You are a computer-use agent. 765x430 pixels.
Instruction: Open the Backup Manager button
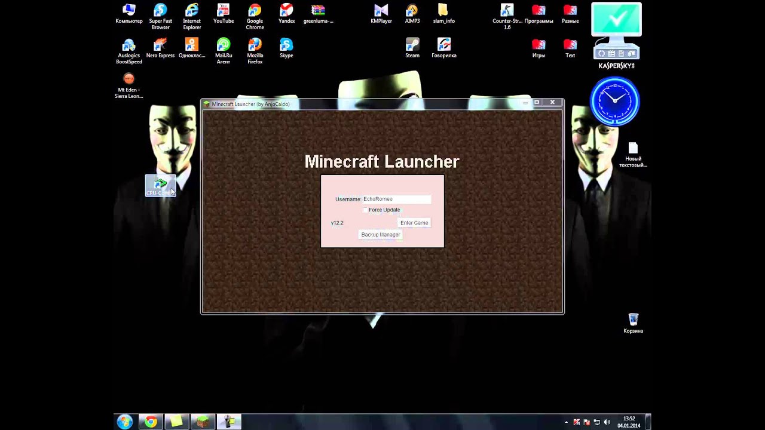coord(381,235)
